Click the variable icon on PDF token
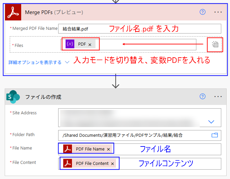The width and height of the screenshot is (230, 179). tap(70, 44)
